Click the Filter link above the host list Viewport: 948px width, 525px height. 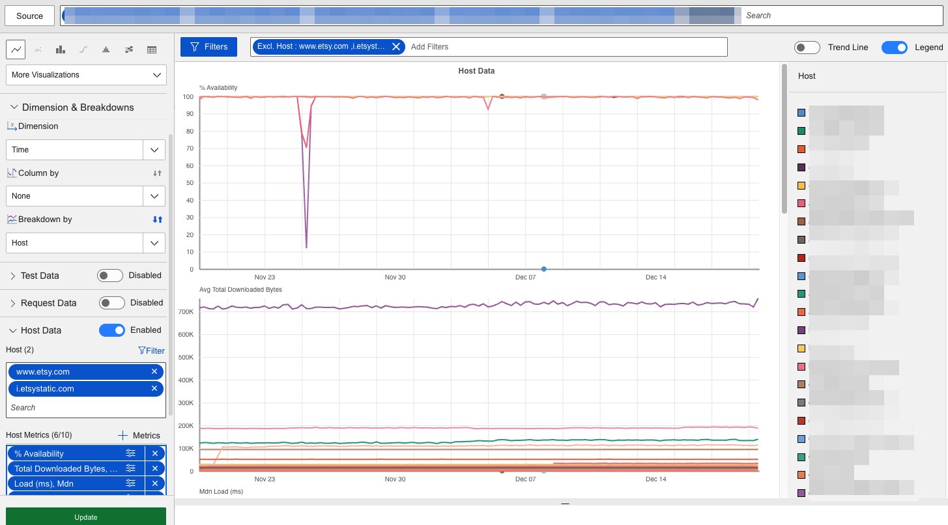tap(151, 350)
